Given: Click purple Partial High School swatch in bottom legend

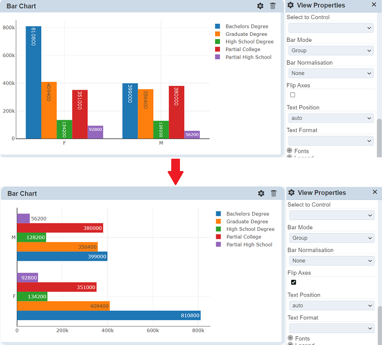Looking at the screenshot, I should (x=218, y=244).
